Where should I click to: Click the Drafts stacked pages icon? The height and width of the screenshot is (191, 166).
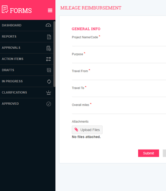pos(49,70)
